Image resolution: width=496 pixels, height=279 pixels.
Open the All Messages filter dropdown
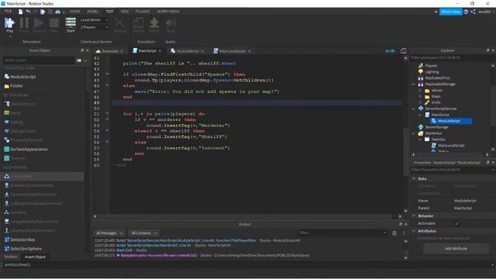coord(108,233)
